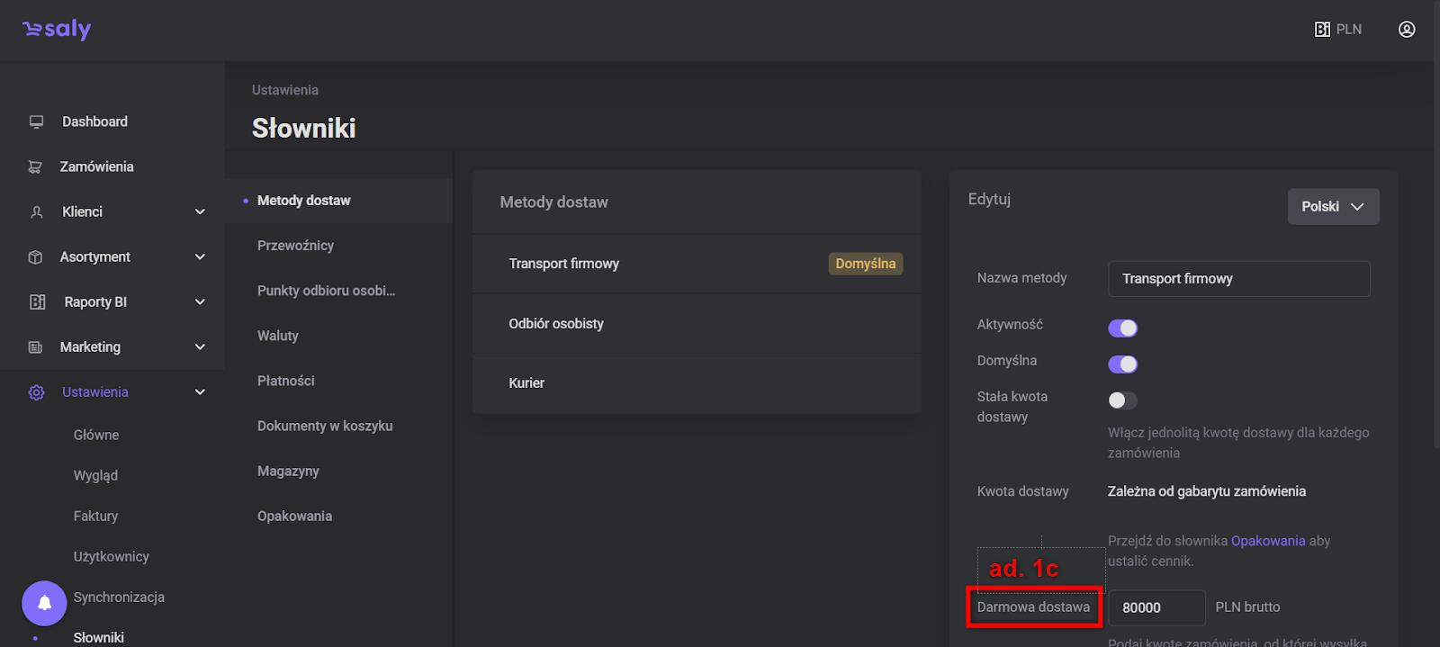Click the PLN currency icon in header
This screenshot has width=1440, height=647.
click(x=1322, y=30)
